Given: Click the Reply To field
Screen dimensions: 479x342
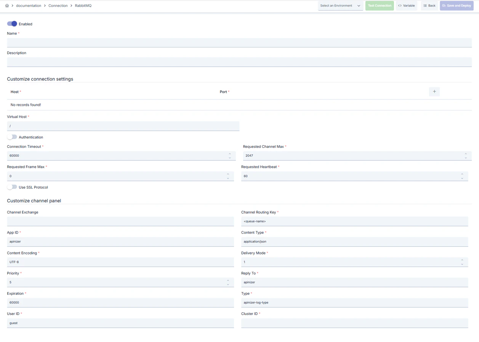Looking at the screenshot, I should (354, 282).
